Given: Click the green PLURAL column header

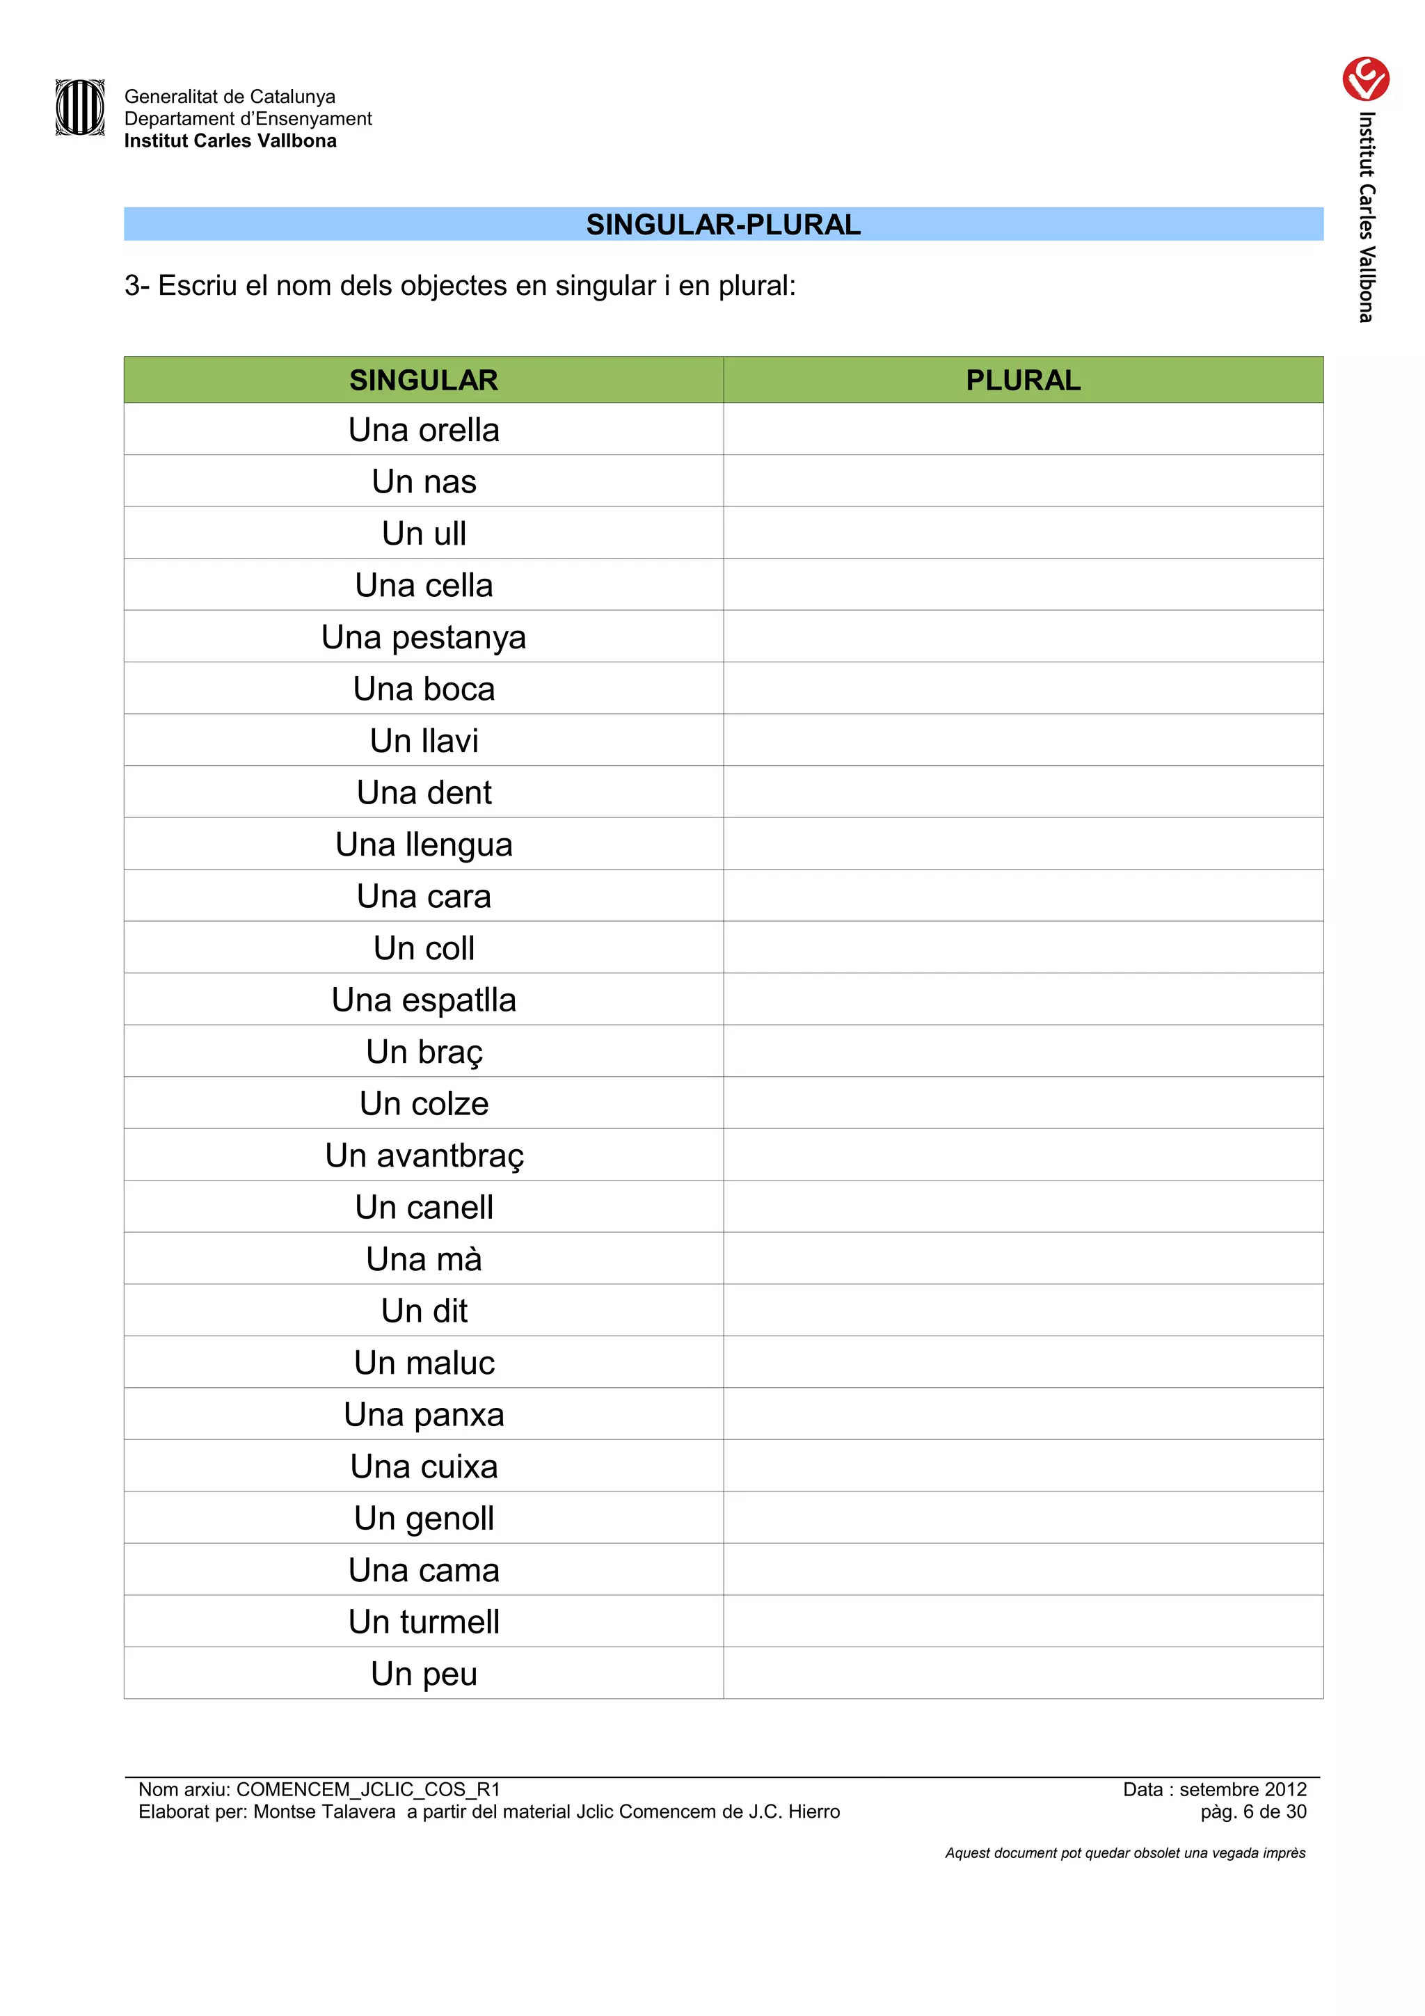Looking at the screenshot, I should point(1023,381).
